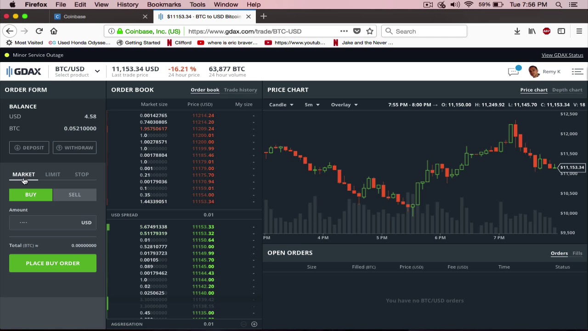Click the GDAX logo
Image resolution: width=588 pixels, height=331 pixels.
[24, 71]
